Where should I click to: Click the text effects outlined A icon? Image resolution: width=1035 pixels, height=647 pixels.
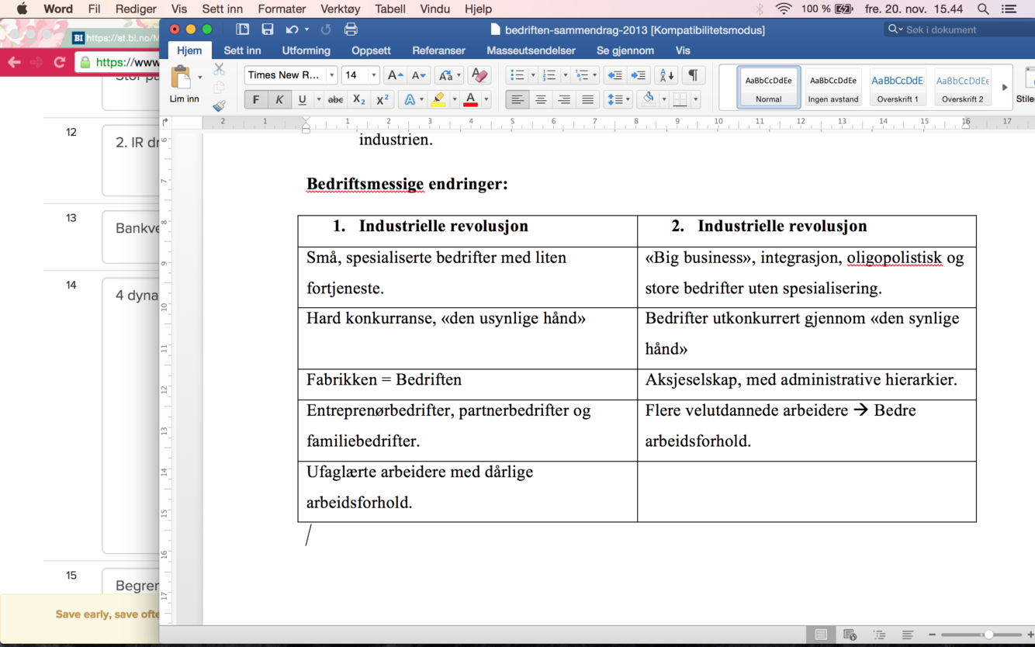[x=410, y=99]
